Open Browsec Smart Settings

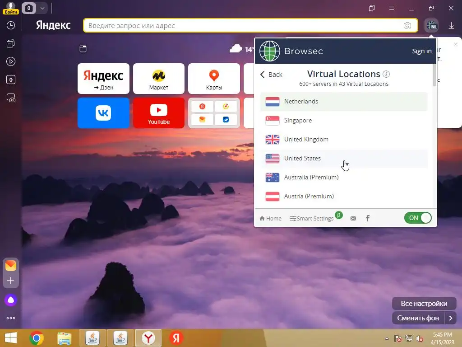[x=312, y=218]
